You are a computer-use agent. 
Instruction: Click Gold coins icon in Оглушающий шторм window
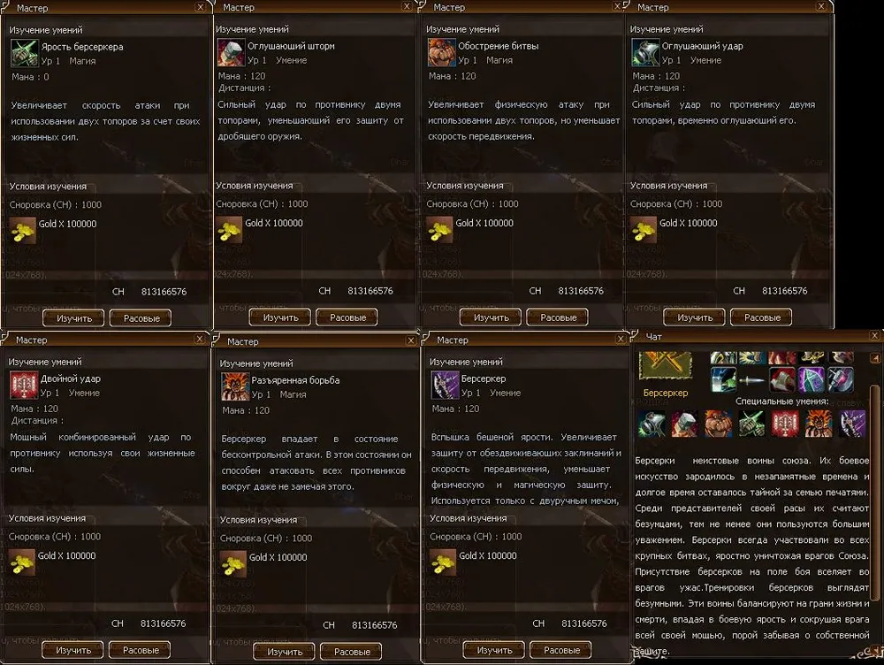click(229, 230)
